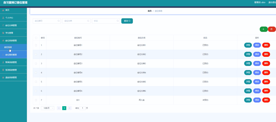Viewport: 276px width, 122px height.
Task: Check the checkbox for row 7
Action: [36, 100]
